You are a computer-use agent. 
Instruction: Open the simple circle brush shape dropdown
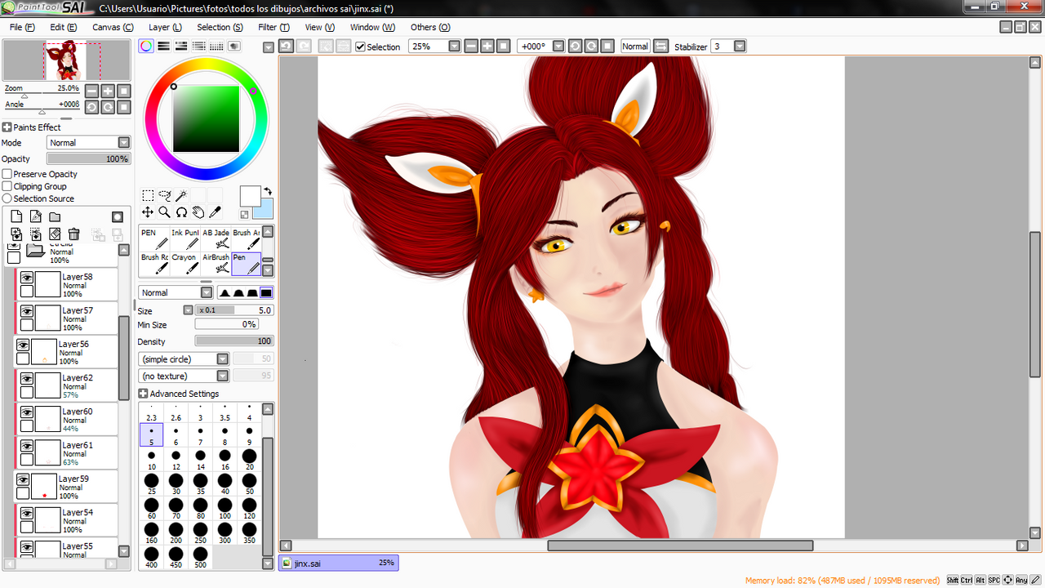(184, 359)
